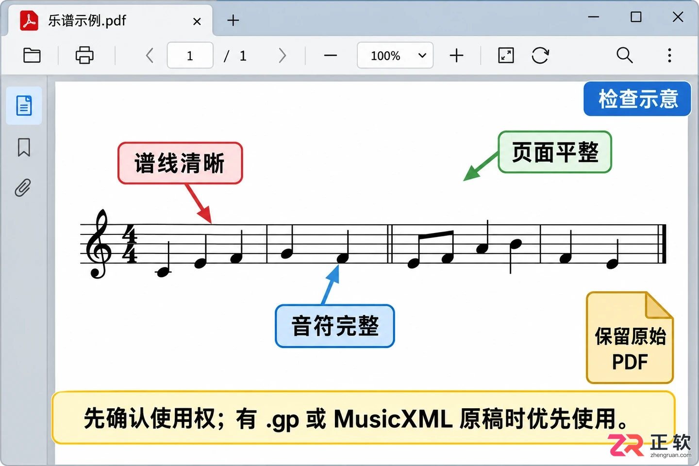The image size is (699, 466).
Task: Zoom out with the minus button
Action: (331, 55)
